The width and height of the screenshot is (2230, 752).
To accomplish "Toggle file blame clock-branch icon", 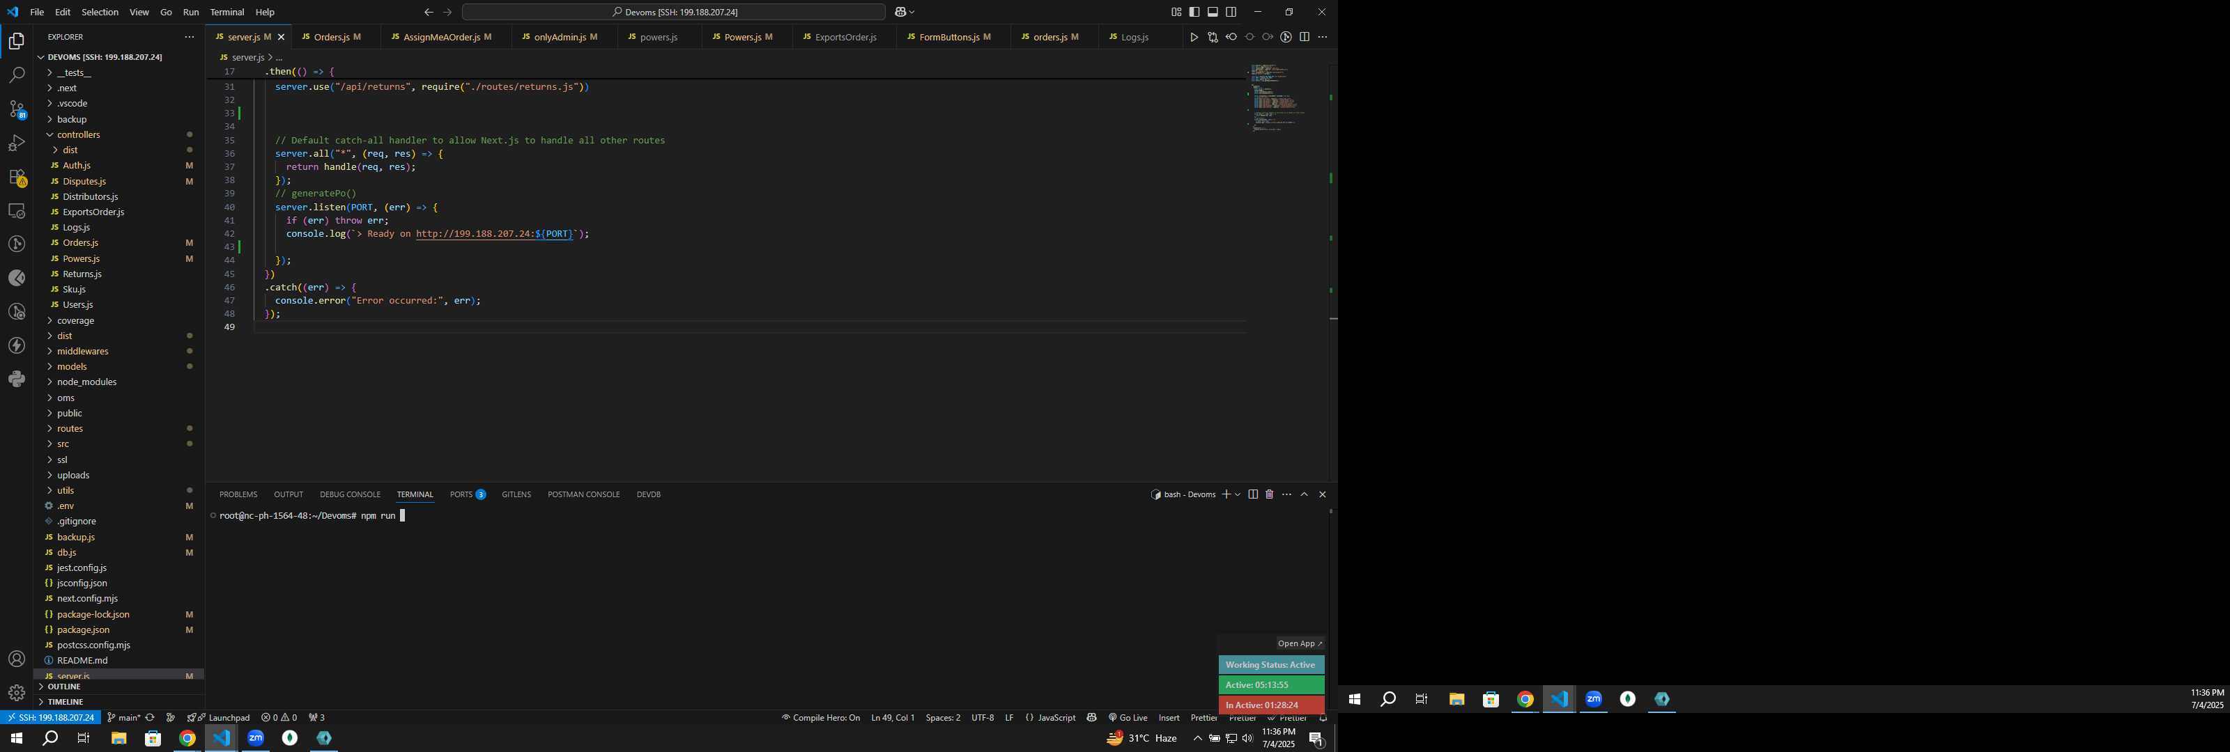I will click(x=1286, y=37).
